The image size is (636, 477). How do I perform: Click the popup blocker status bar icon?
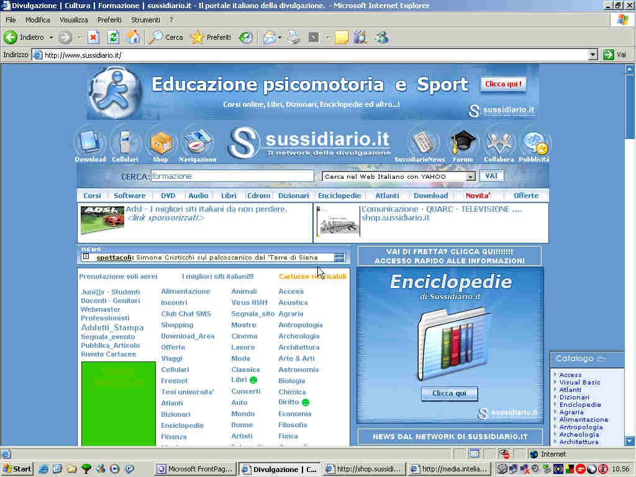click(x=504, y=454)
